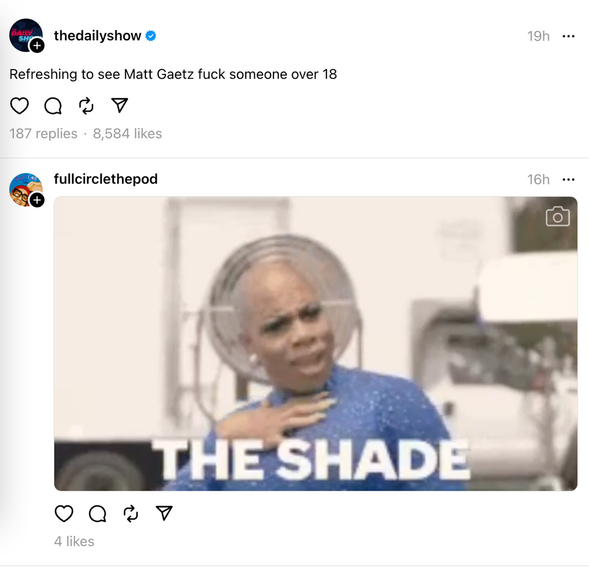589x567 pixels.
Task: Open comment bubble on fullcirclethepod reply
Action: 97,513
